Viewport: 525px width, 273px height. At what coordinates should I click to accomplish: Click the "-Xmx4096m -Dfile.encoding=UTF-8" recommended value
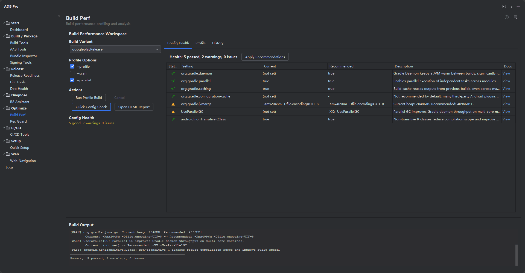click(x=356, y=104)
